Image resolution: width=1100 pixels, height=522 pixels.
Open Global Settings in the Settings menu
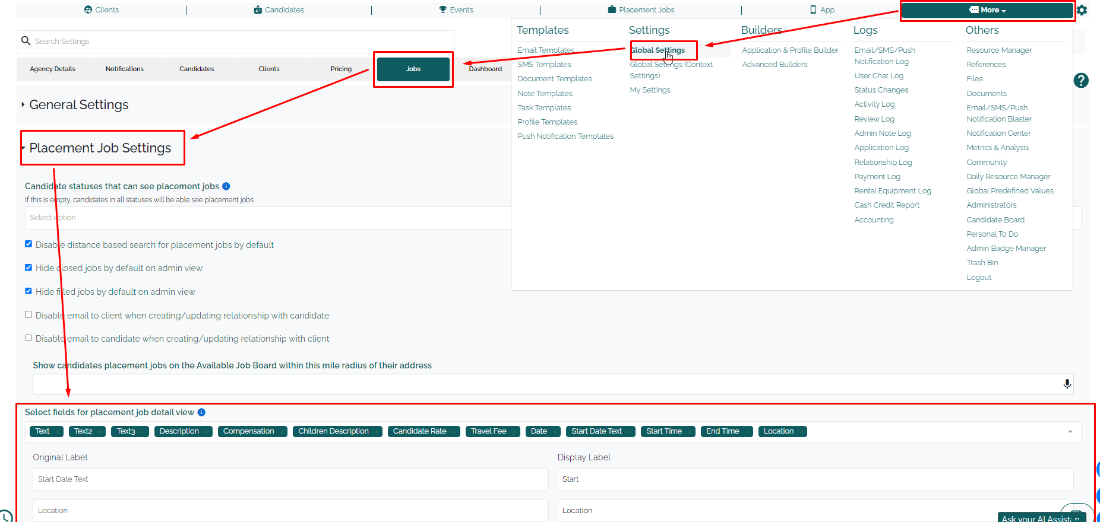point(658,50)
